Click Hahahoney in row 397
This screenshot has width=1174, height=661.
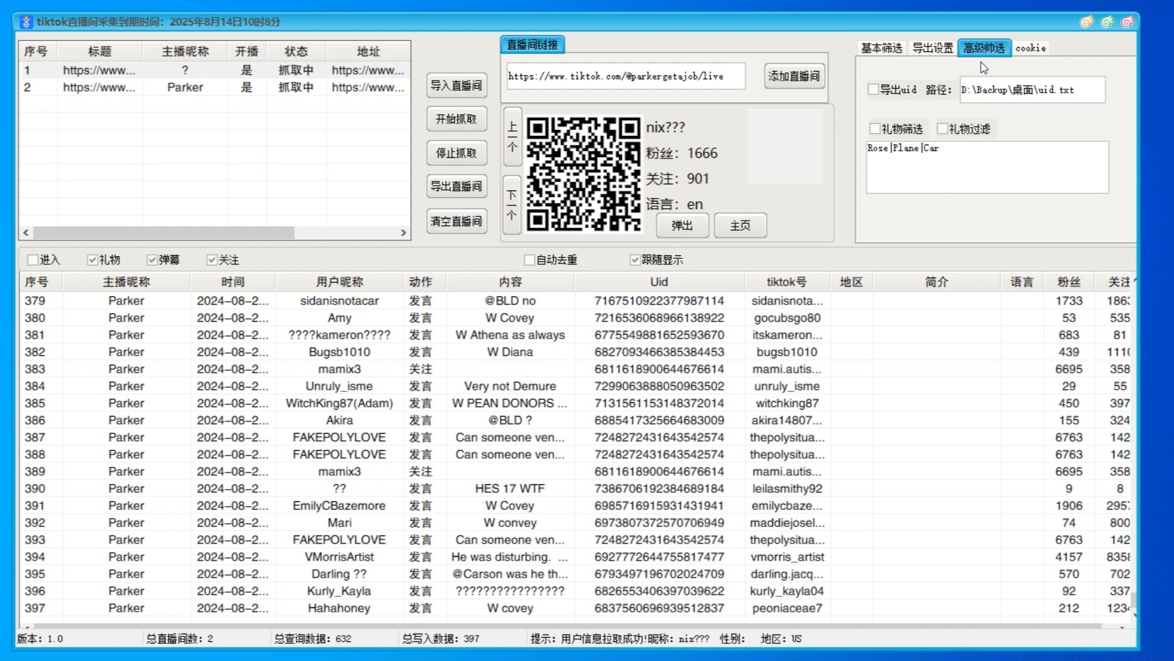[x=339, y=608]
